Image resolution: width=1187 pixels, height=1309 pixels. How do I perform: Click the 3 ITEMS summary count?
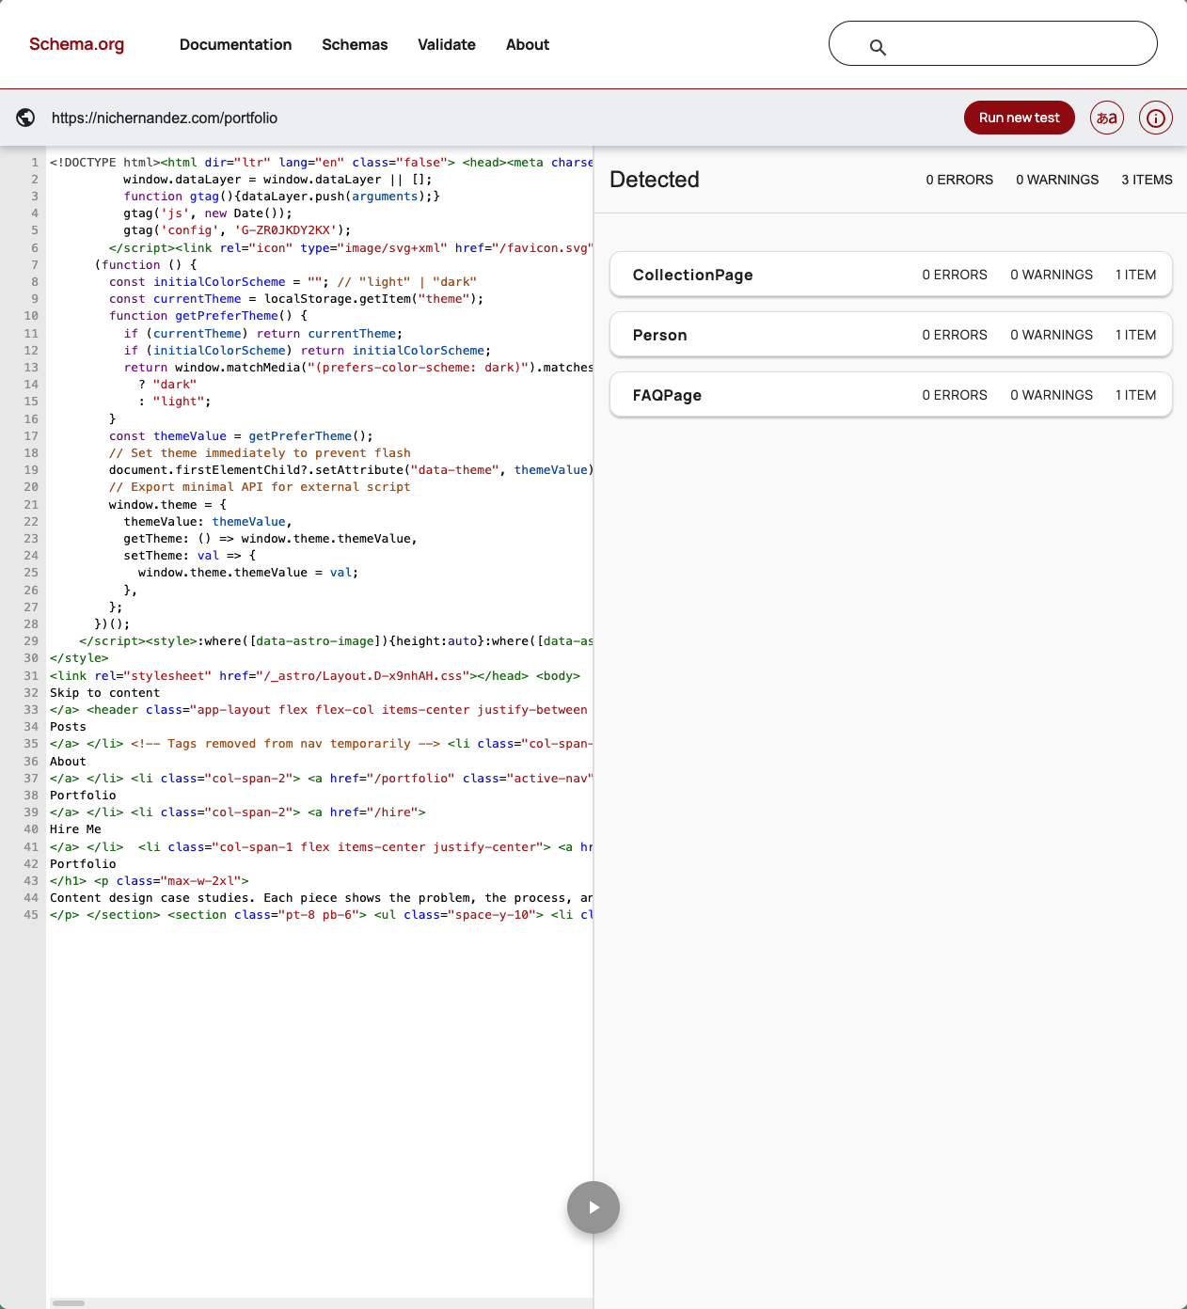[x=1147, y=180]
